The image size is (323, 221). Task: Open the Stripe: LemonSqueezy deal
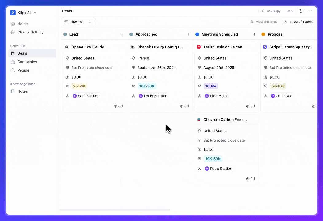point(292,47)
